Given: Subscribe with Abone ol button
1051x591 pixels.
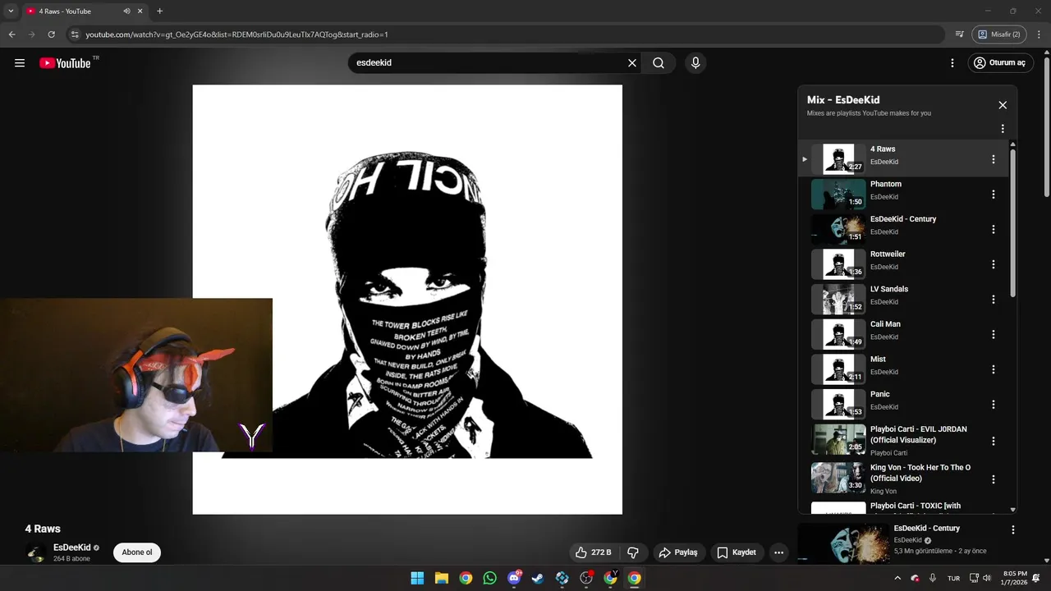Looking at the screenshot, I should (x=136, y=552).
